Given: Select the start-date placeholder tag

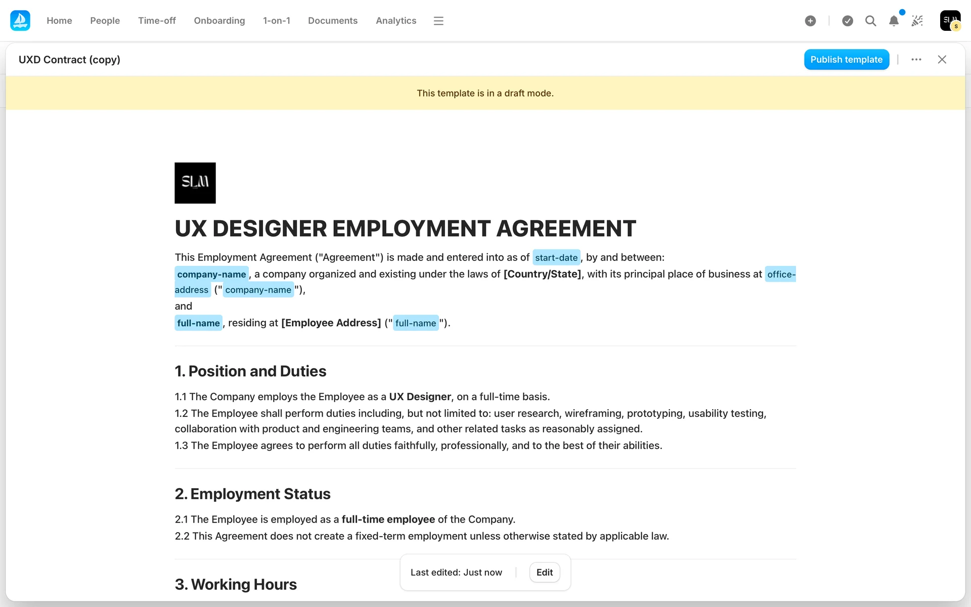Looking at the screenshot, I should point(556,258).
